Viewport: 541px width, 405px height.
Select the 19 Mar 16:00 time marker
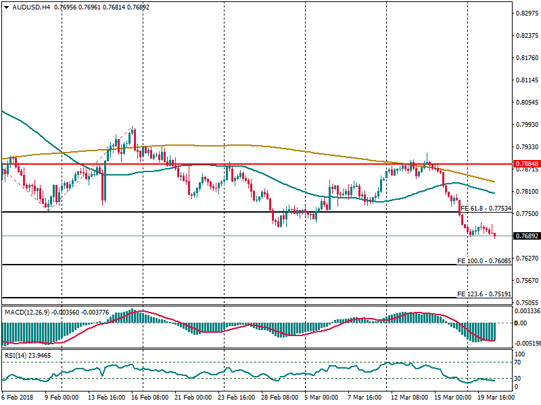pyautogui.click(x=496, y=398)
